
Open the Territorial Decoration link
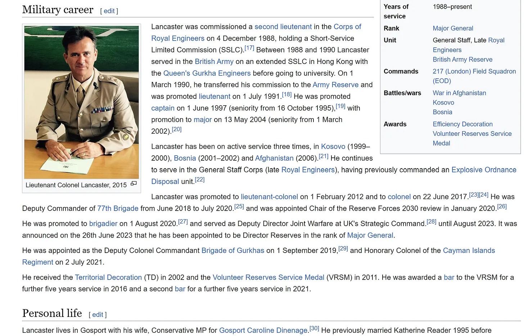108,277
